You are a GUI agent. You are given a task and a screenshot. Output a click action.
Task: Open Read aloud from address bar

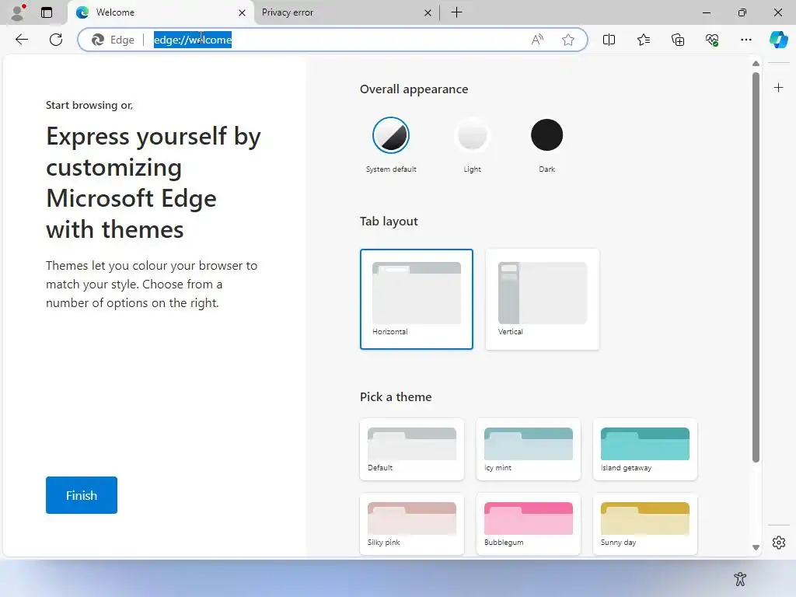pyautogui.click(x=537, y=40)
